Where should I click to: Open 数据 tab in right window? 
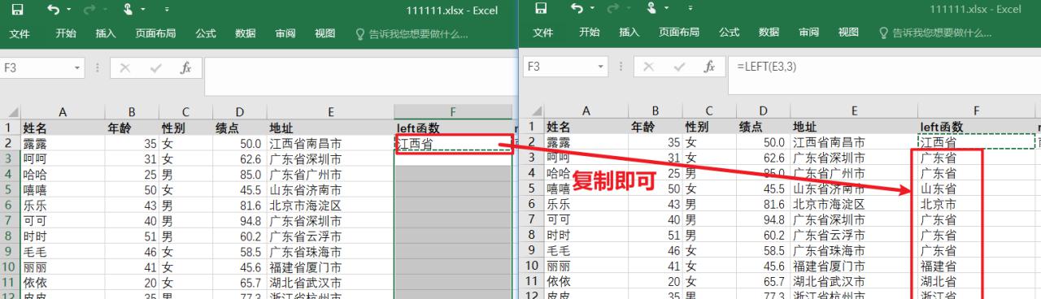point(769,33)
